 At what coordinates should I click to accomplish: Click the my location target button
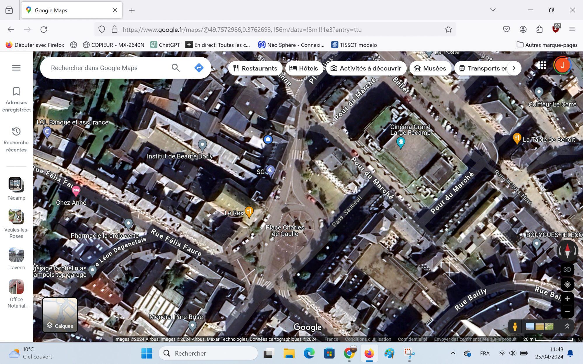[567, 284]
